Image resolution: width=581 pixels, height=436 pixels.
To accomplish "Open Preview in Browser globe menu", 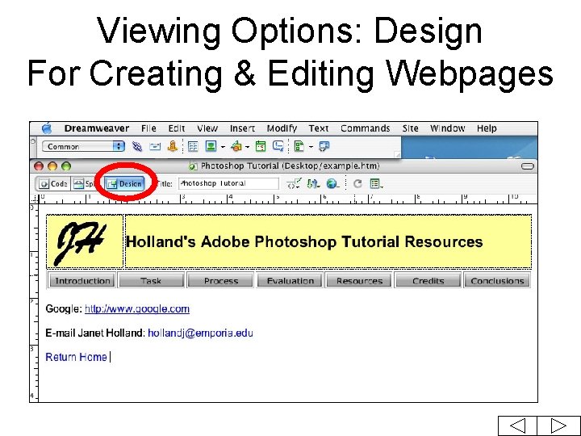I will pos(332,183).
